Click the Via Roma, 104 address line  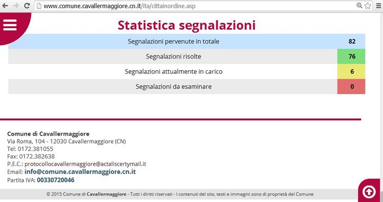pyautogui.click(x=67, y=142)
